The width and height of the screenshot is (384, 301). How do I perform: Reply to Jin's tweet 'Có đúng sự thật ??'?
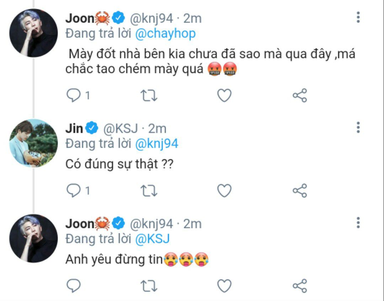point(74,190)
